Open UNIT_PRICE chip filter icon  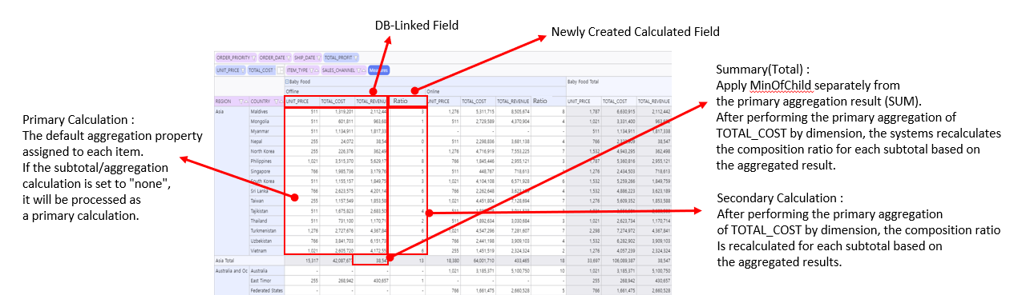[x=243, y=70]
